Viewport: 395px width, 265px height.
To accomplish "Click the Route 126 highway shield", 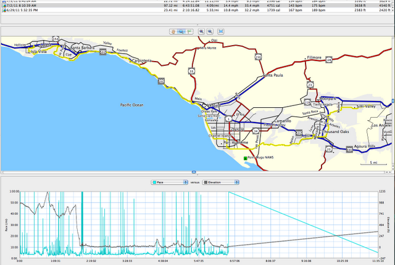I will (x=328, y=60).
